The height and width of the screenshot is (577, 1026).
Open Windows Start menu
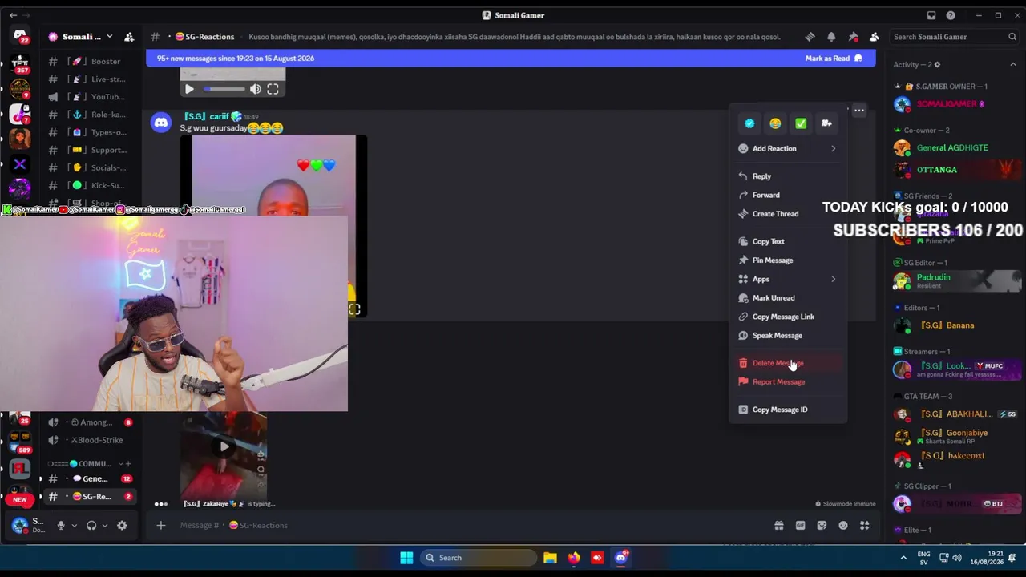coord(406,558)
